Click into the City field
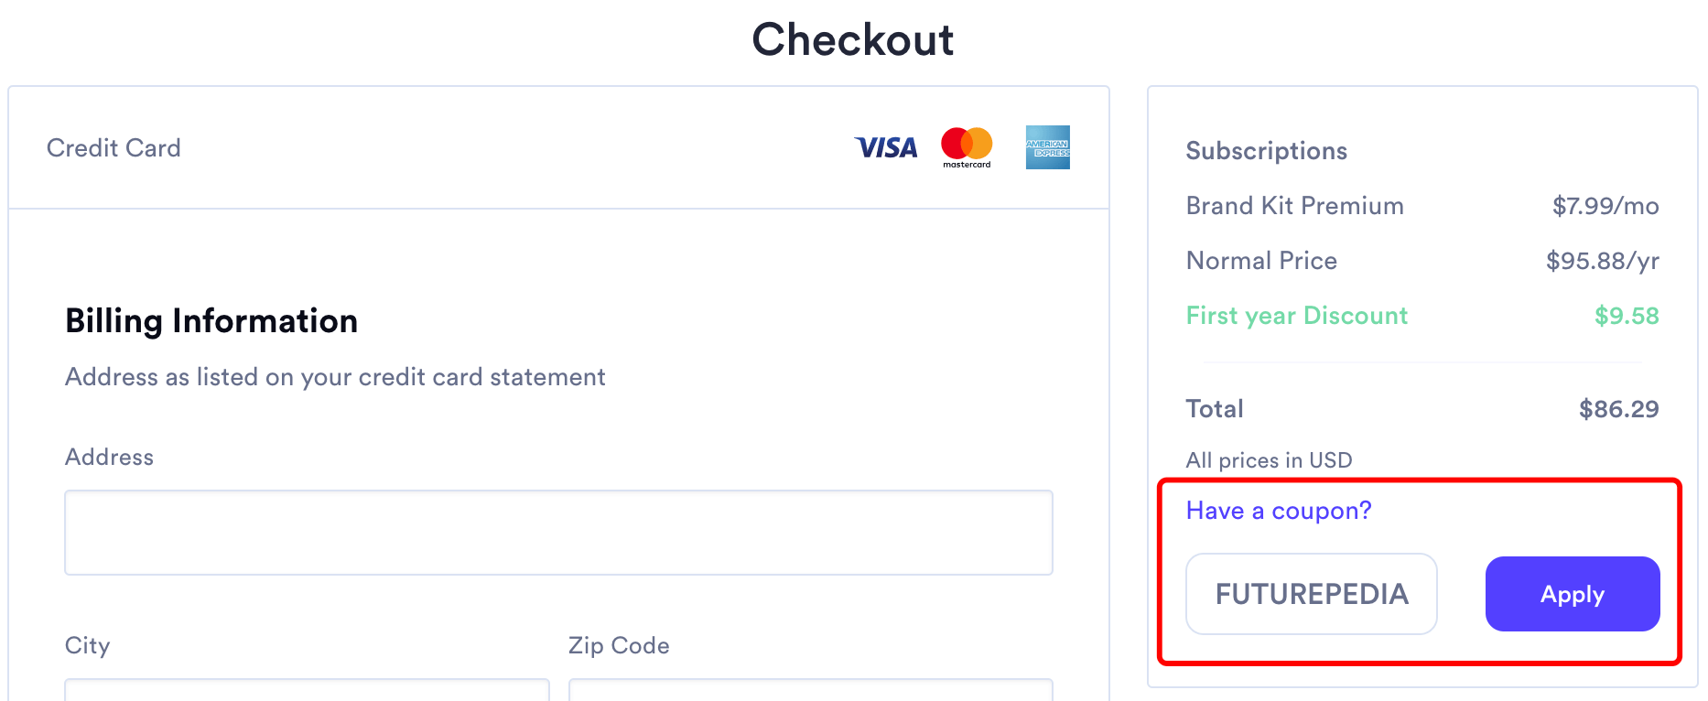 [307, 690]
